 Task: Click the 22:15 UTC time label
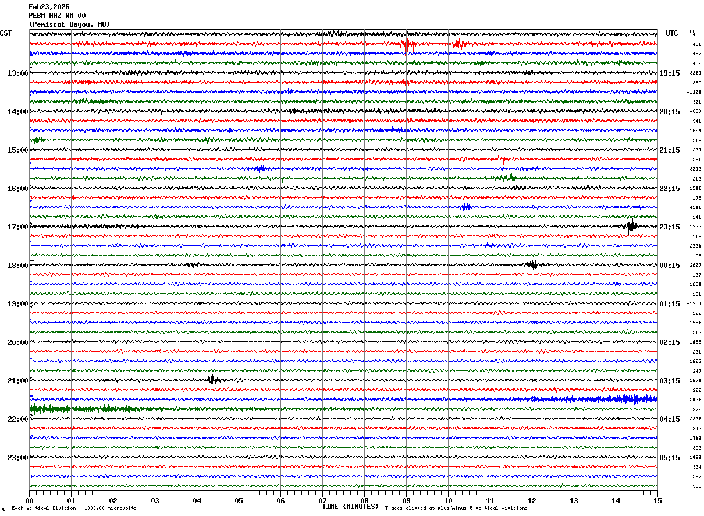[x=670, y=189]
